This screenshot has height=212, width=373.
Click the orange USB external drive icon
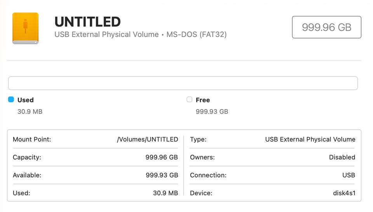pos(25,28)
